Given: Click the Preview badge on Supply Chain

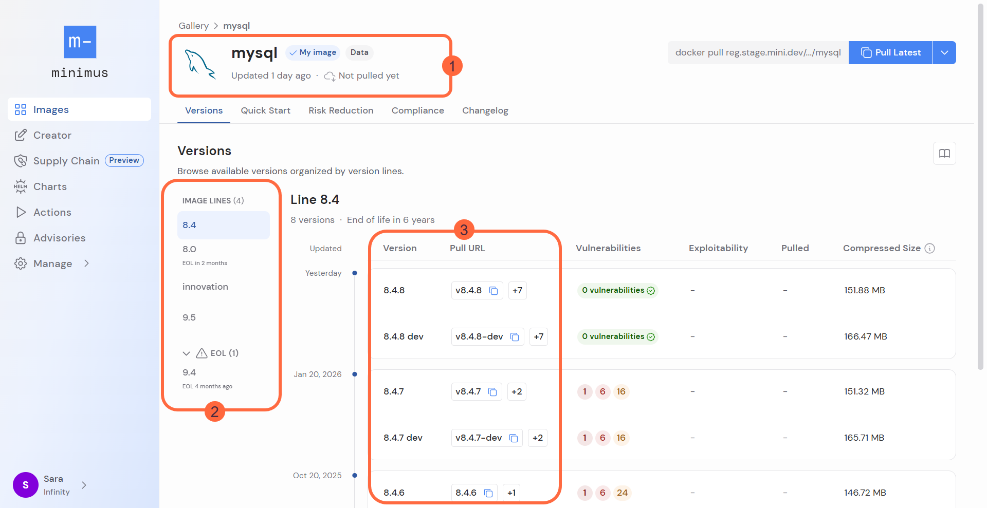Looking at the screenshot, I should pyautogui.click(x=124, y=160).
